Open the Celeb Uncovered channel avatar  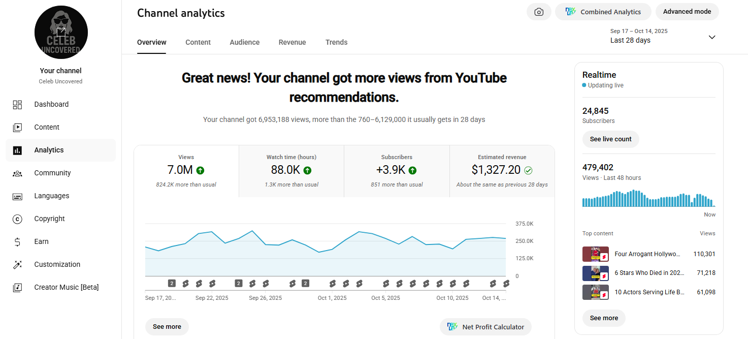(x=61, y=33)
